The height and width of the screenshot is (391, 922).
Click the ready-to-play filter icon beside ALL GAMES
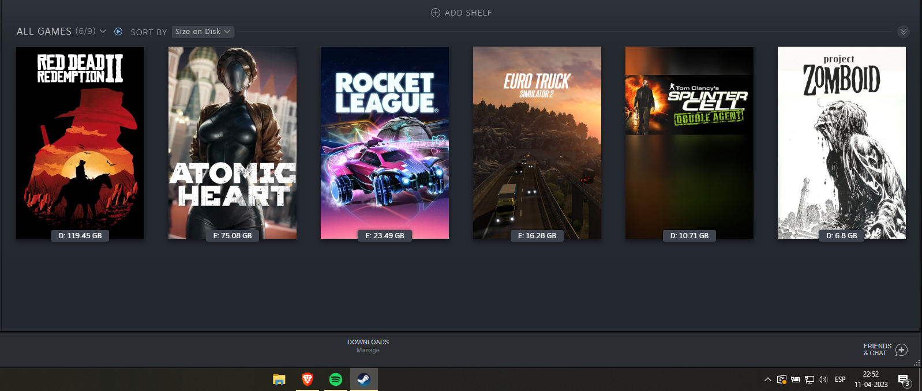pyautogui.click(x=118, y=32)
